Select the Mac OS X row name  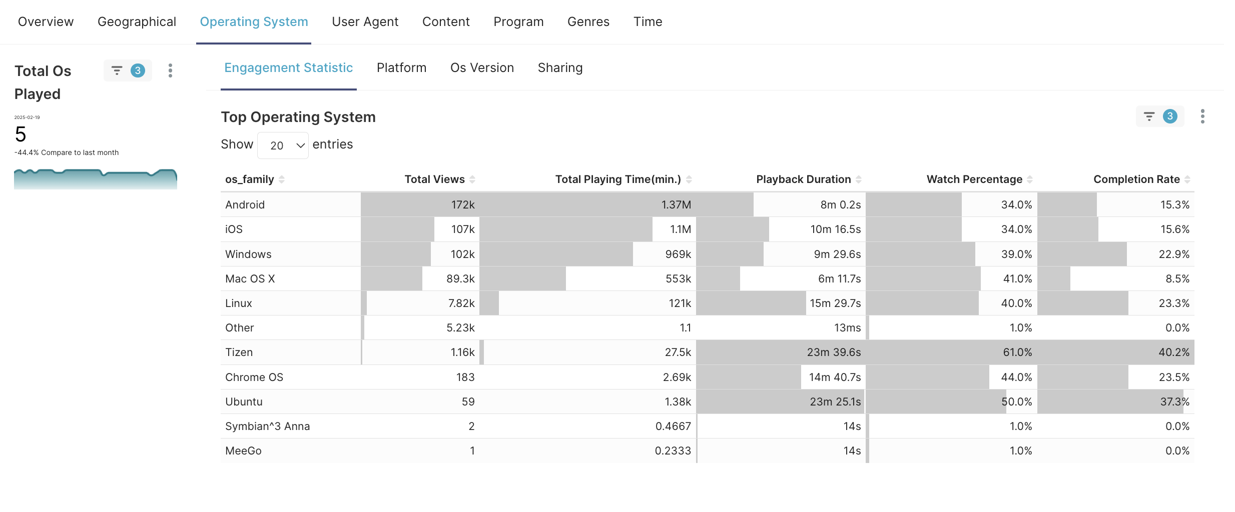[250, 278]
